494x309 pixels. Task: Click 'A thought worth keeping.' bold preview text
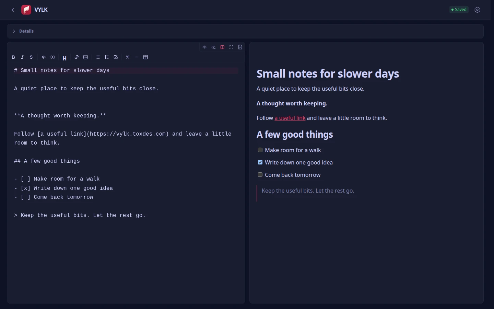[x=292, y=104]
